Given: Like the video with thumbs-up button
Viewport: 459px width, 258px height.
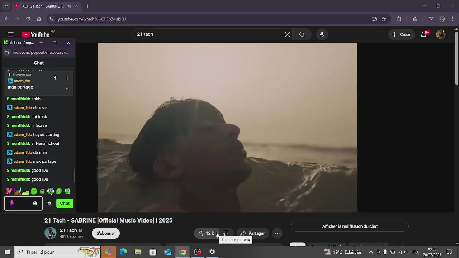Looking at the screenshot, I should (x=206, y=233).
